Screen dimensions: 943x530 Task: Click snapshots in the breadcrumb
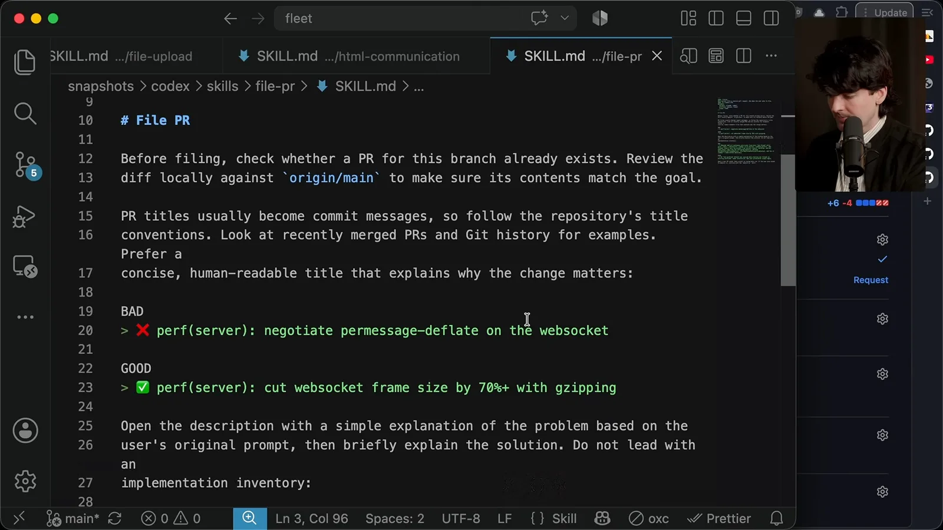(x=101, y=86)
